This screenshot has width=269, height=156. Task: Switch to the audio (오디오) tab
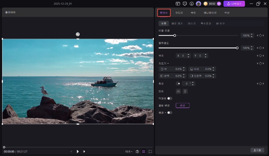click(x=179, y=13)
